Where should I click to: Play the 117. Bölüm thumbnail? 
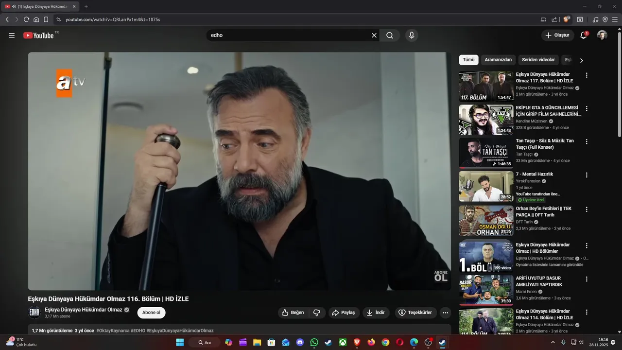[x=486, y=86]
